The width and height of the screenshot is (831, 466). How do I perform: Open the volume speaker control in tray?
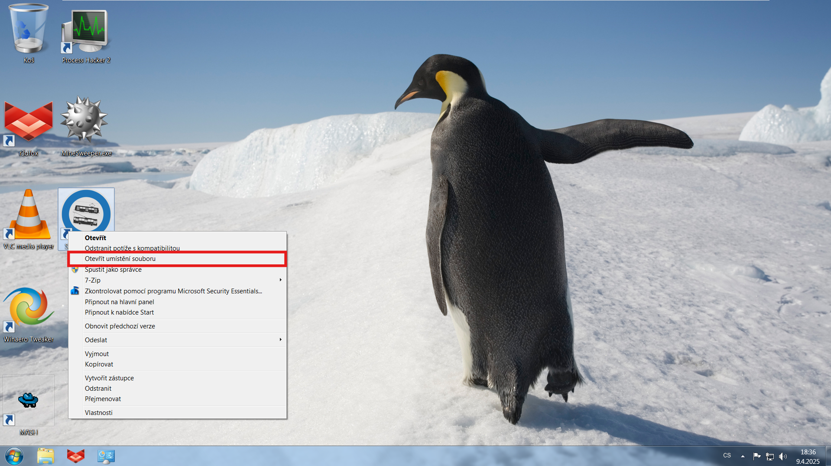(x=782, y=456)
